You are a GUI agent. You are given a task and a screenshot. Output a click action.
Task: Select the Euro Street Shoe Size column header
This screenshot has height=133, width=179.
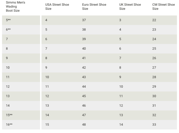94,7
